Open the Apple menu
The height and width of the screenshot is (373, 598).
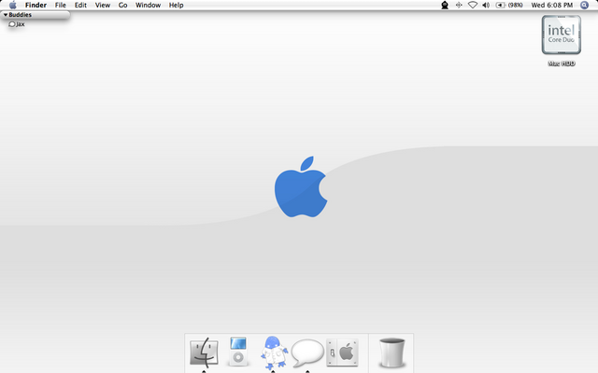click(12, 5)
